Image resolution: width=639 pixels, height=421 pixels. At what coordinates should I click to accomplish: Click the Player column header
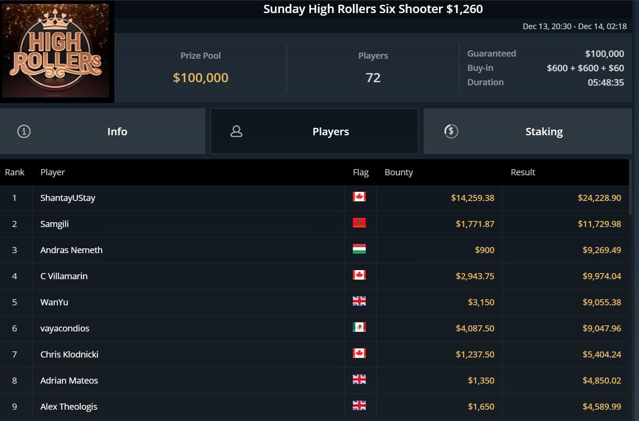(x=53, y=172)
